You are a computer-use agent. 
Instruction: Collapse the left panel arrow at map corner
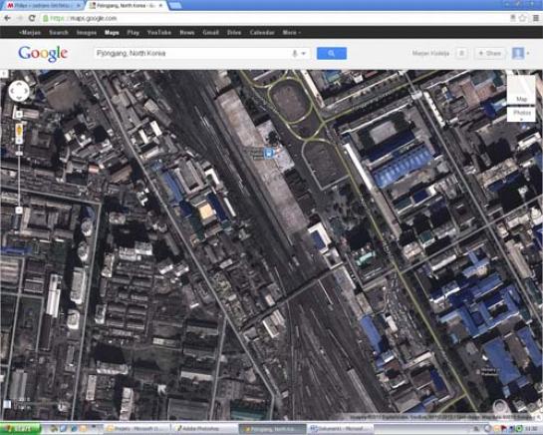click(x=3, y=74)
